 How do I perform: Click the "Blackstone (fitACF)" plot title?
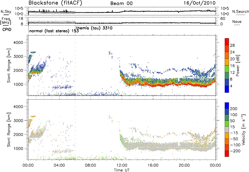(55, 3)
